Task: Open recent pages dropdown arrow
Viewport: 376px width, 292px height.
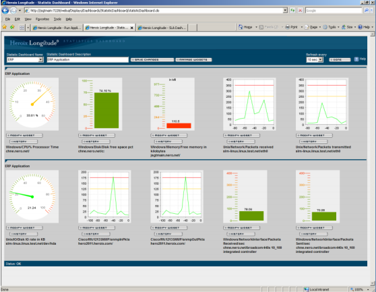Action: 20,11
